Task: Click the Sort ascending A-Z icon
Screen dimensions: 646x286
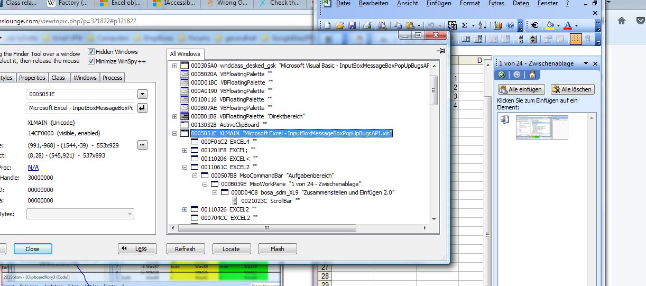Action: pos(483,25)
